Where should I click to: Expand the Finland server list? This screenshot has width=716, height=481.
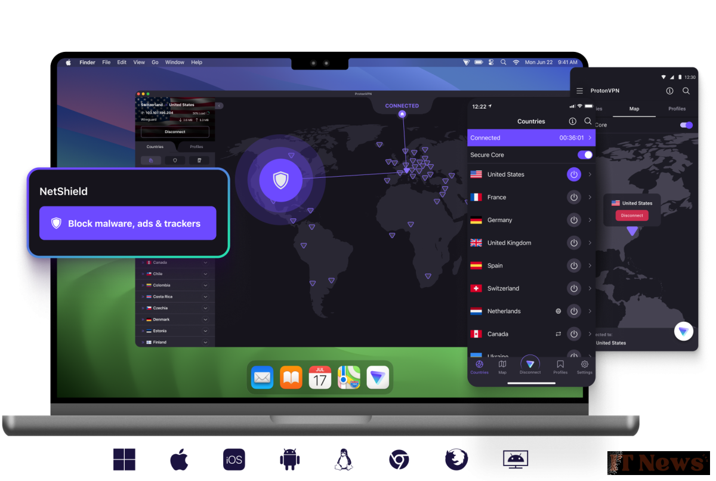coord(205,342)
